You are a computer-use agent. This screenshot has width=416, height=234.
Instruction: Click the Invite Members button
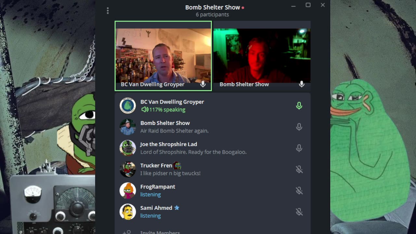[160, 232]
